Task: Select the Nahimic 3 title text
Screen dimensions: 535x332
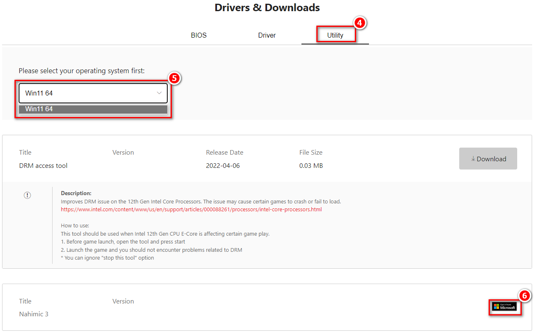Action: (x=34, y=314)
